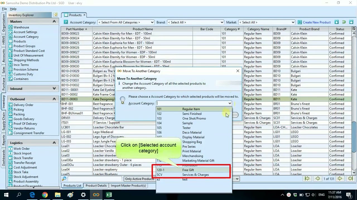
Task: Open the Help menu
Action: pos(13,9)
